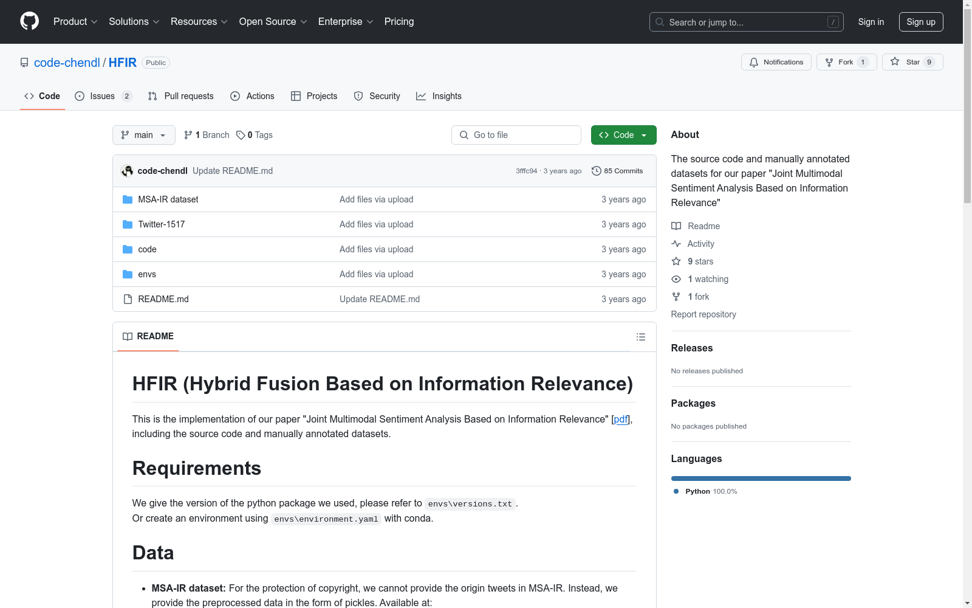
Task: View the 1 Branch link
Action: (207, 135)
